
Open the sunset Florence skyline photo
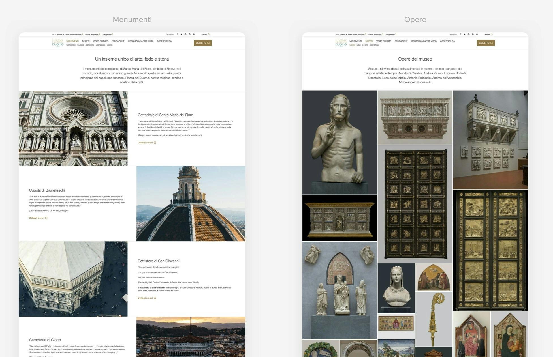[191, 337]
